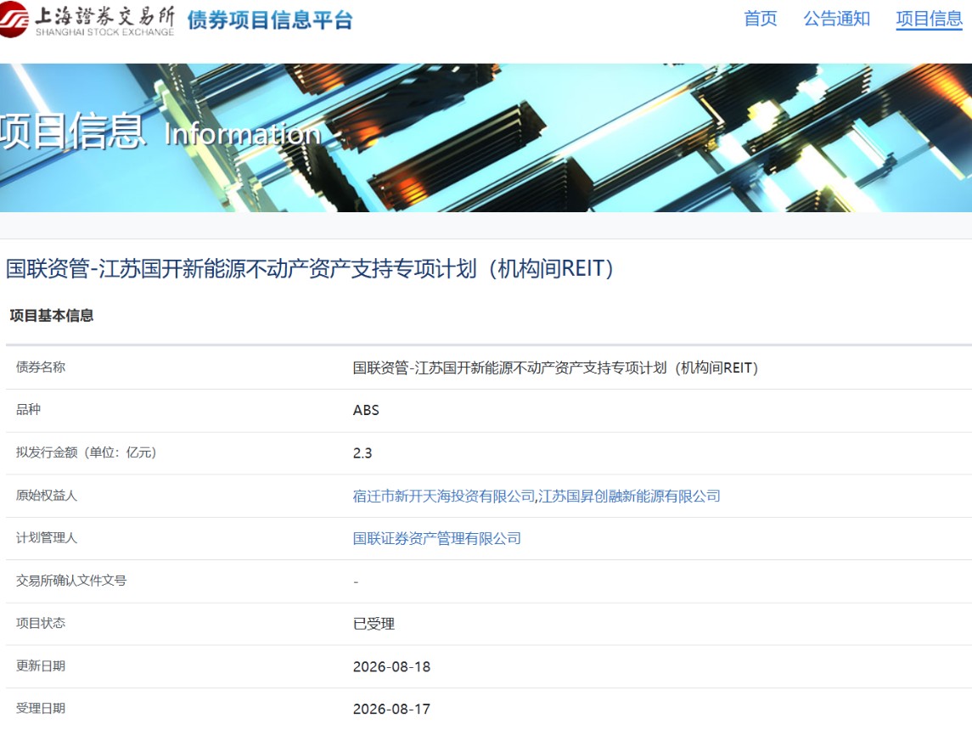Click the ABS value

[366, 410]
